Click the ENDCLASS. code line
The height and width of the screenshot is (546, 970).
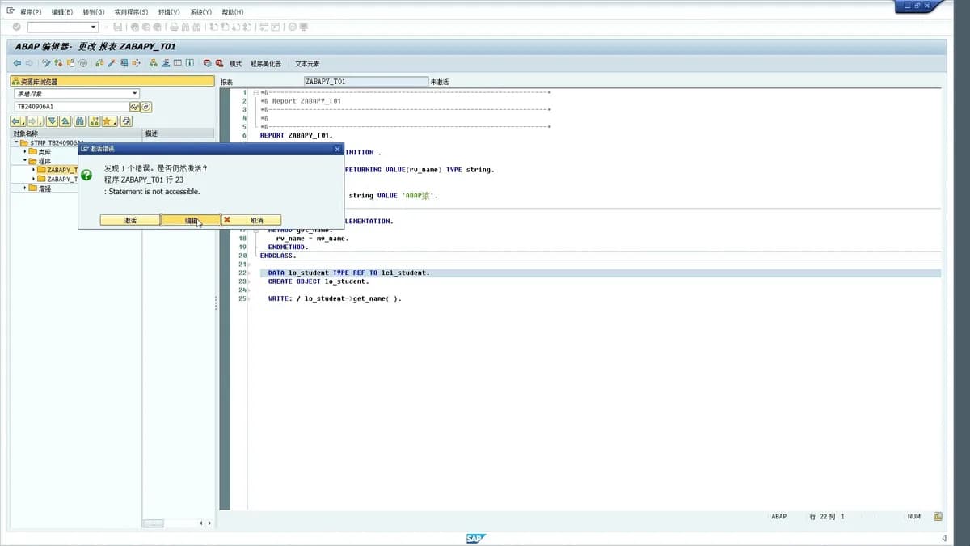coord(278,256)
